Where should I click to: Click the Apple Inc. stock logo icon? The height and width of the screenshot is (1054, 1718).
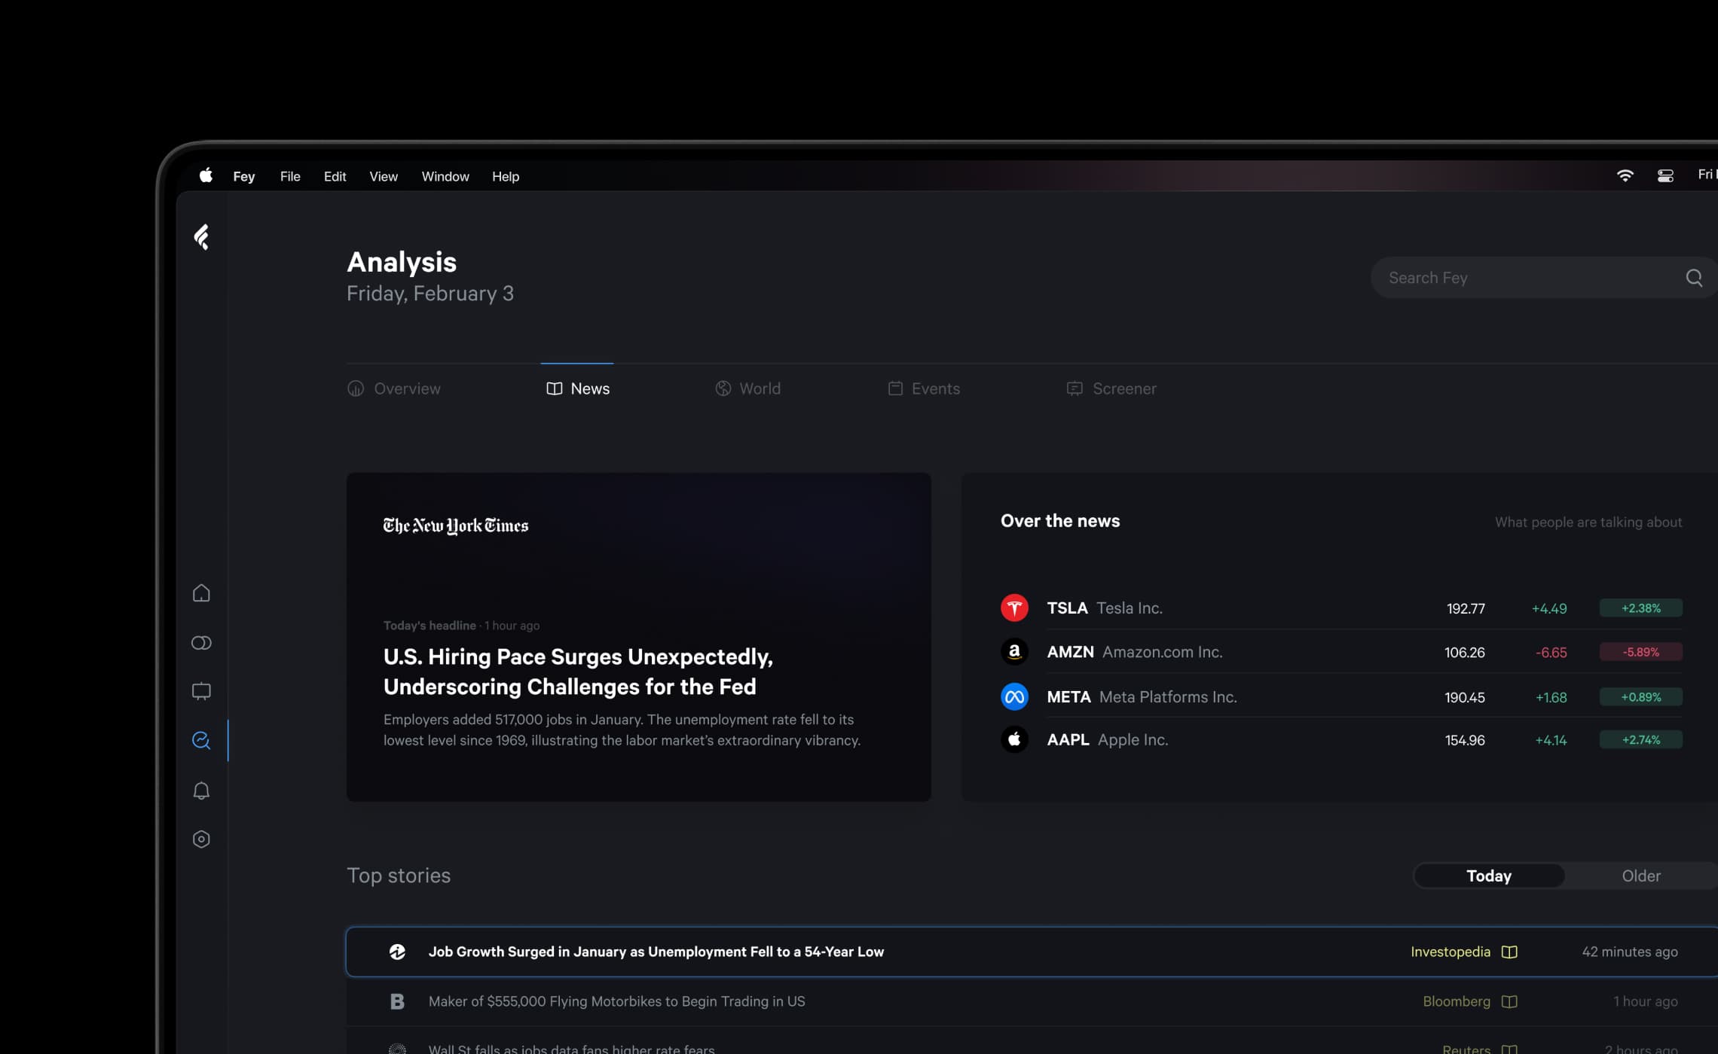1014,740
